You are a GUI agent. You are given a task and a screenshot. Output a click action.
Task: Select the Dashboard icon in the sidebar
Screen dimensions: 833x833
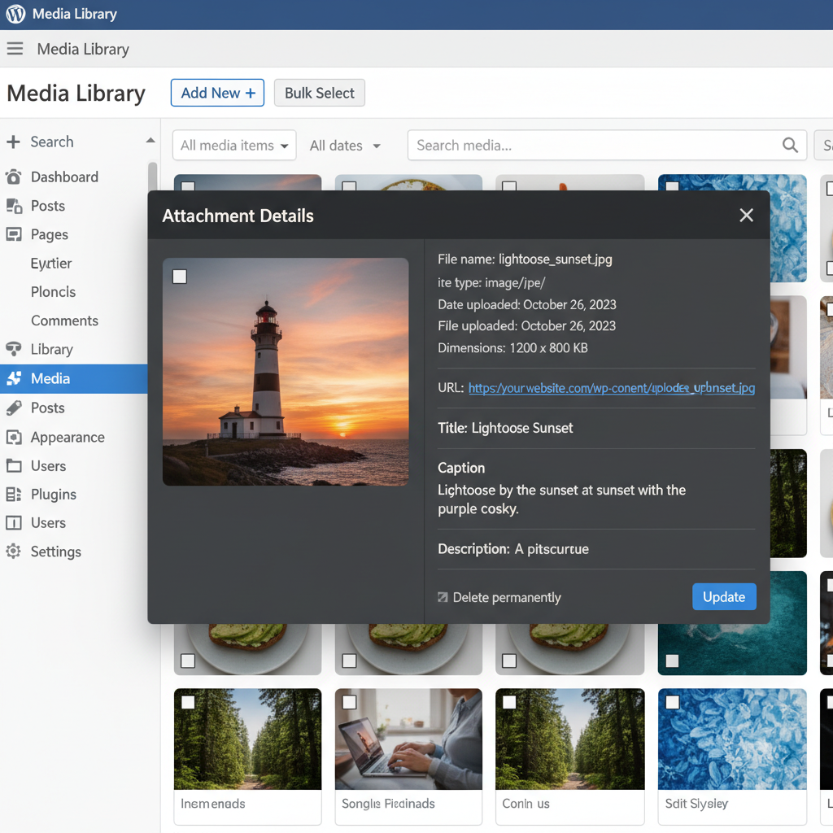coord(14,177)
